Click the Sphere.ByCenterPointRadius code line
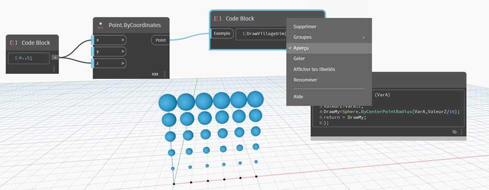Image resolution: width=489 pixels, height=190 pixels. pos(392,112)
